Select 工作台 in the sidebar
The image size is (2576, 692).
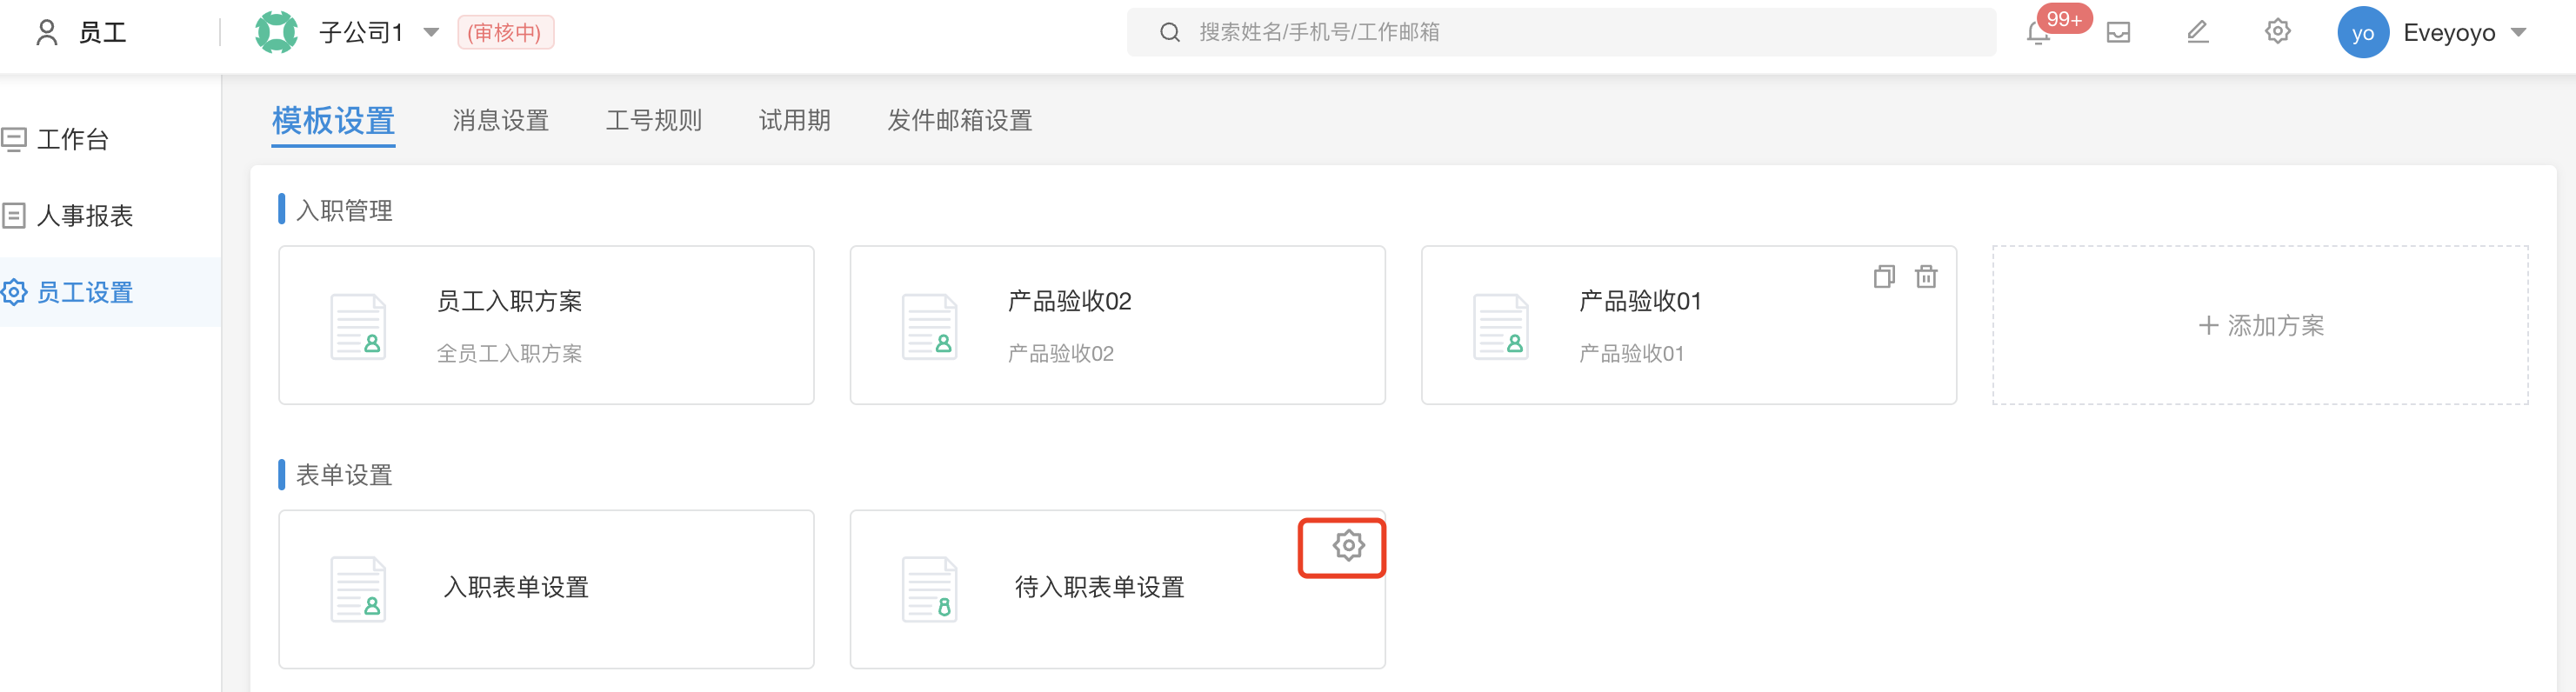click(x=72, y=139)
